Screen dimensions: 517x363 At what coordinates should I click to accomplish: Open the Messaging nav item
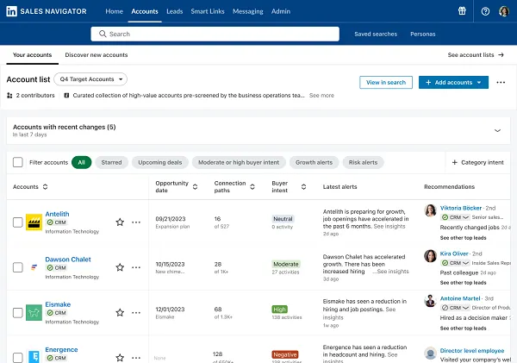248,11
